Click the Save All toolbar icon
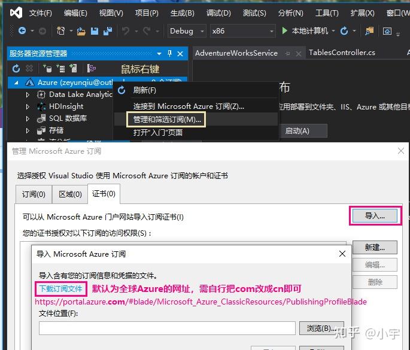Screen dimensions: 410x350 pyautogui.click(x=108, y=31)
